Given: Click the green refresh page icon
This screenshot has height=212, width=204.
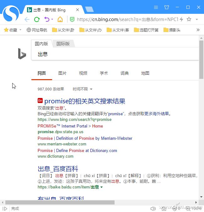Looking at the screenshot, I should point(37,19).
